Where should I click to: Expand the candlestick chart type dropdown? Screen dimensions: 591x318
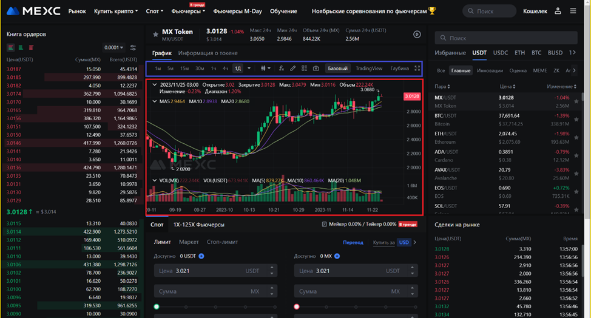(265, 69)
